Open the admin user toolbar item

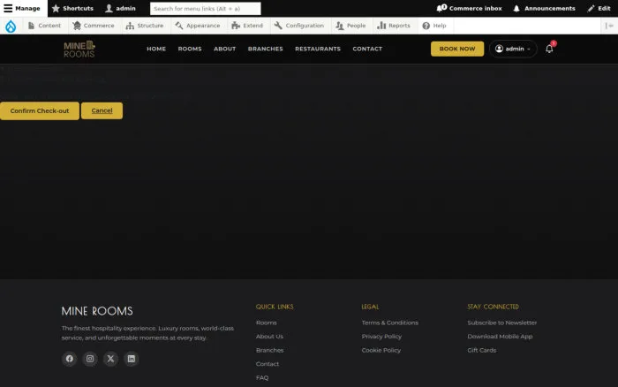click(120, 8)
